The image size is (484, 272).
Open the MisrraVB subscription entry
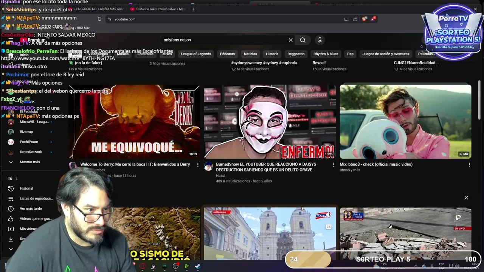coord(29,122)
